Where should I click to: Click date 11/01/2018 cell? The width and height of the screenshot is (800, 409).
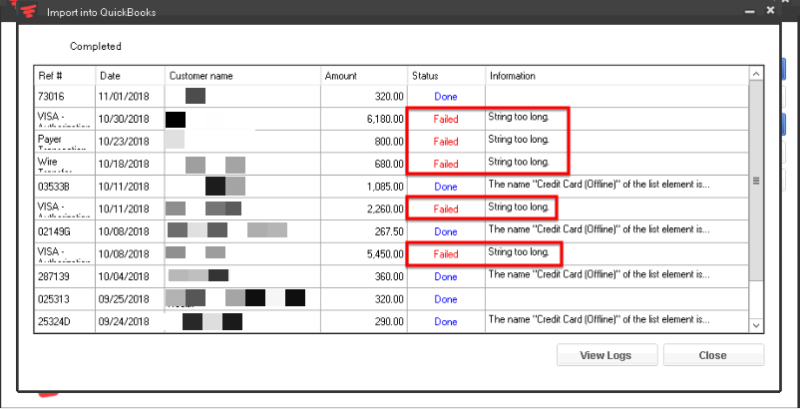click(130, 97)
